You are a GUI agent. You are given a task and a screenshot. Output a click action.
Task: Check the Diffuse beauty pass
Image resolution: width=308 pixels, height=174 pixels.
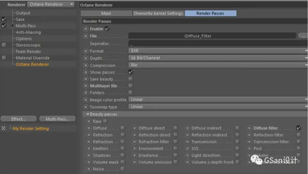coord(123,128)
